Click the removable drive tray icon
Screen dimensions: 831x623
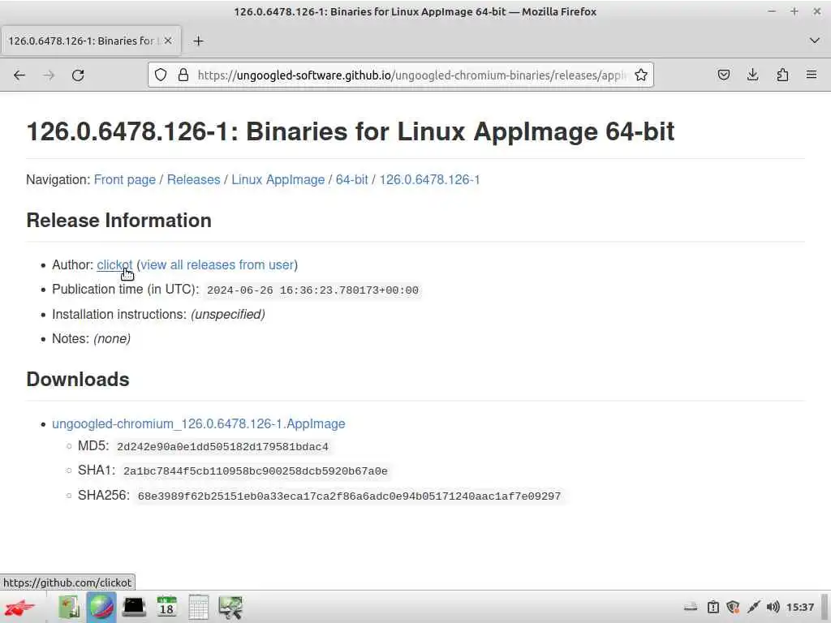[691, 607]
